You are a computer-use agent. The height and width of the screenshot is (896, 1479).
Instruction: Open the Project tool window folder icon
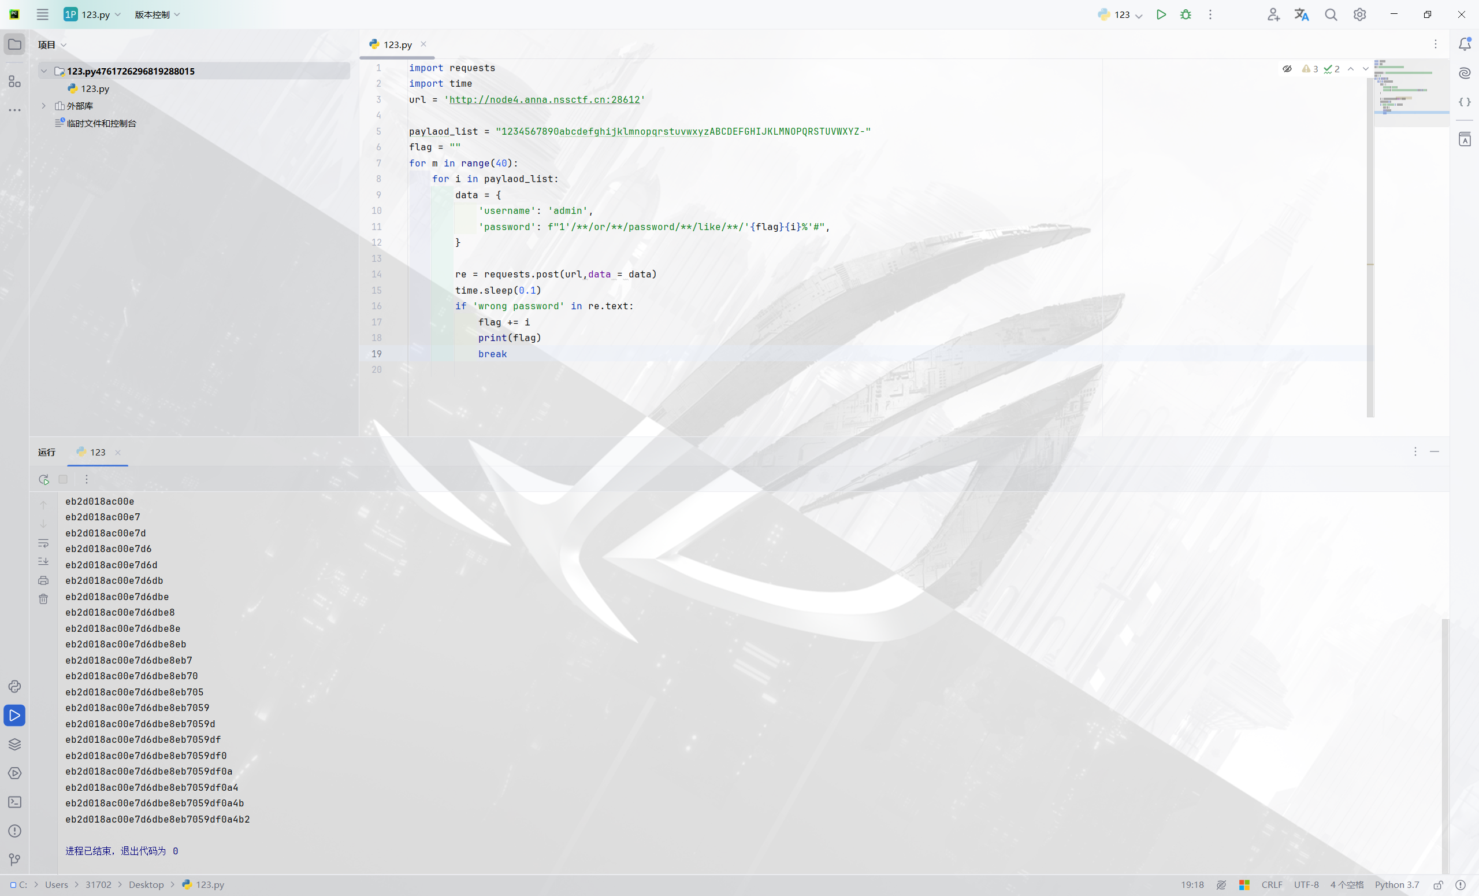pyautogui.click(x=14, y=45)
